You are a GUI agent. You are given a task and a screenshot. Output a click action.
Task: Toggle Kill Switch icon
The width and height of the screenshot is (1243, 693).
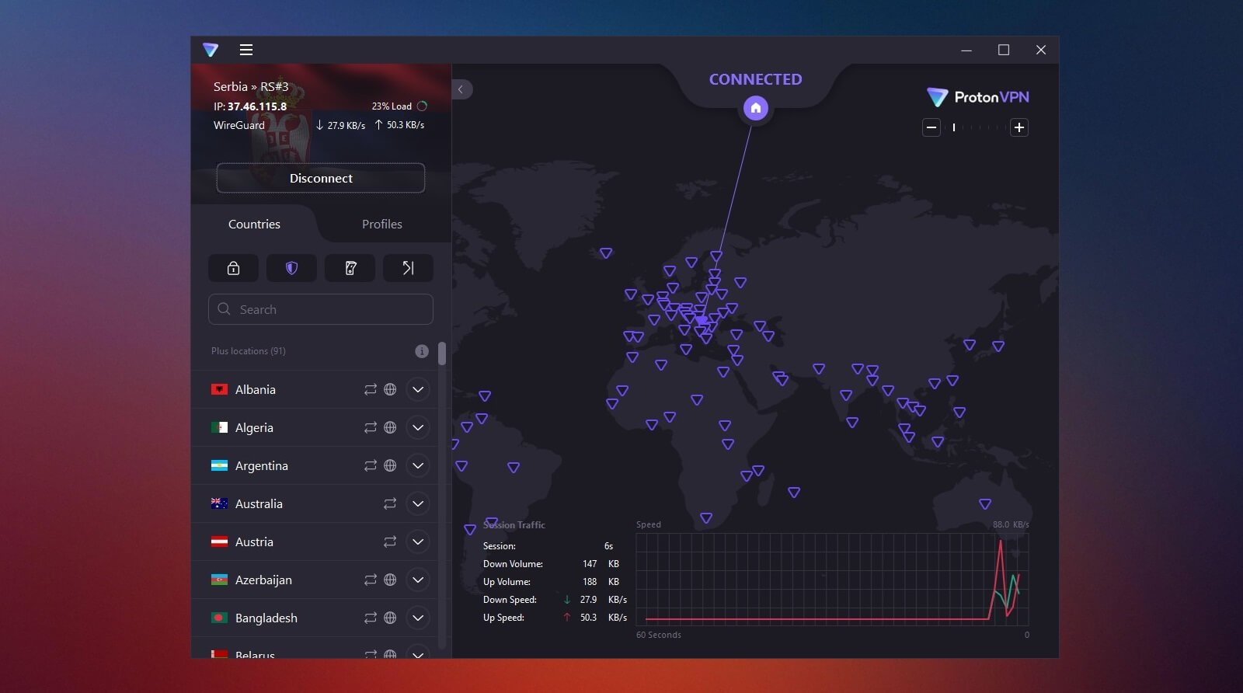pos(350,268)
